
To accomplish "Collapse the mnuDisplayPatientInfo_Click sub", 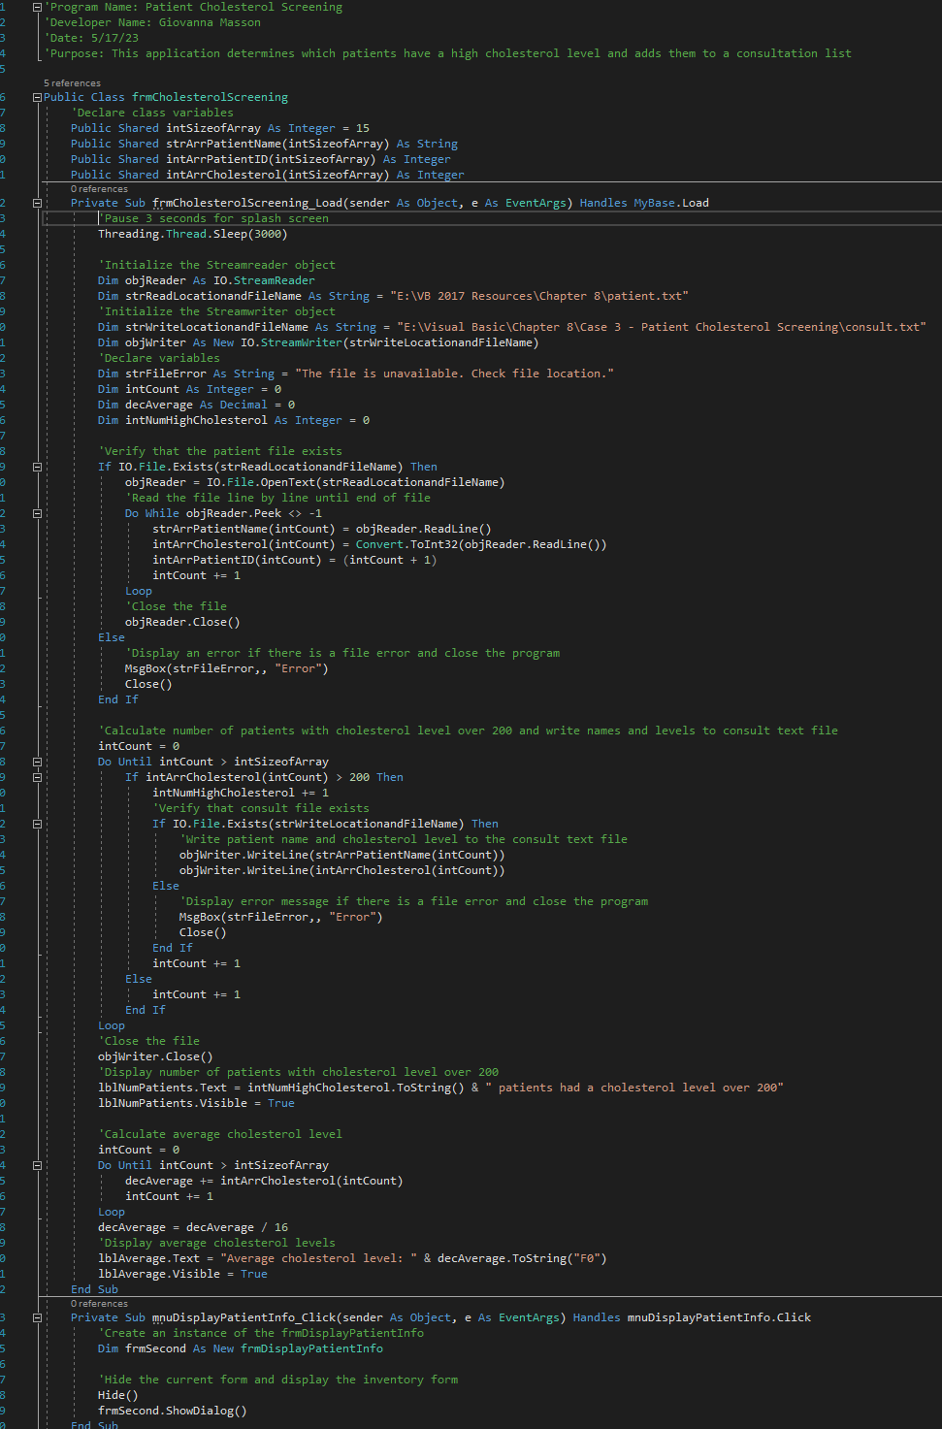I will (37, 1317).
